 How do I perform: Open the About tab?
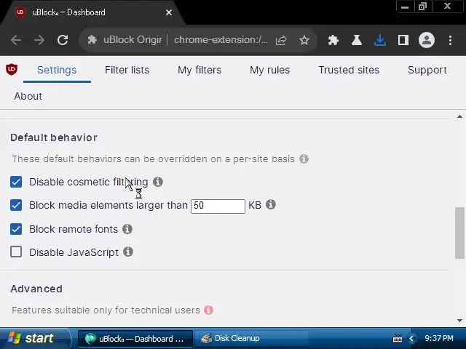click(x=28, y=96)
